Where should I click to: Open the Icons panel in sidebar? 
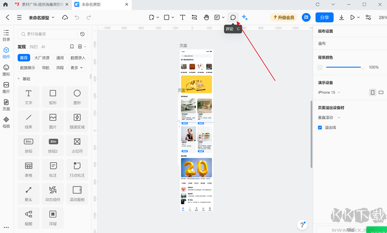(6, 70)
